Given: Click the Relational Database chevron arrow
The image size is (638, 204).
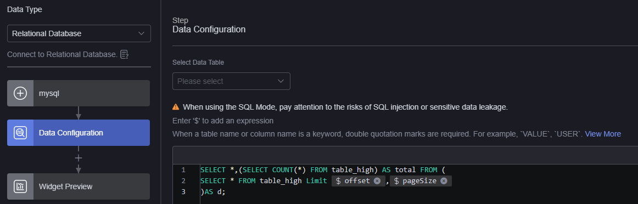Looking at the screenshot, I should point(142,33).
